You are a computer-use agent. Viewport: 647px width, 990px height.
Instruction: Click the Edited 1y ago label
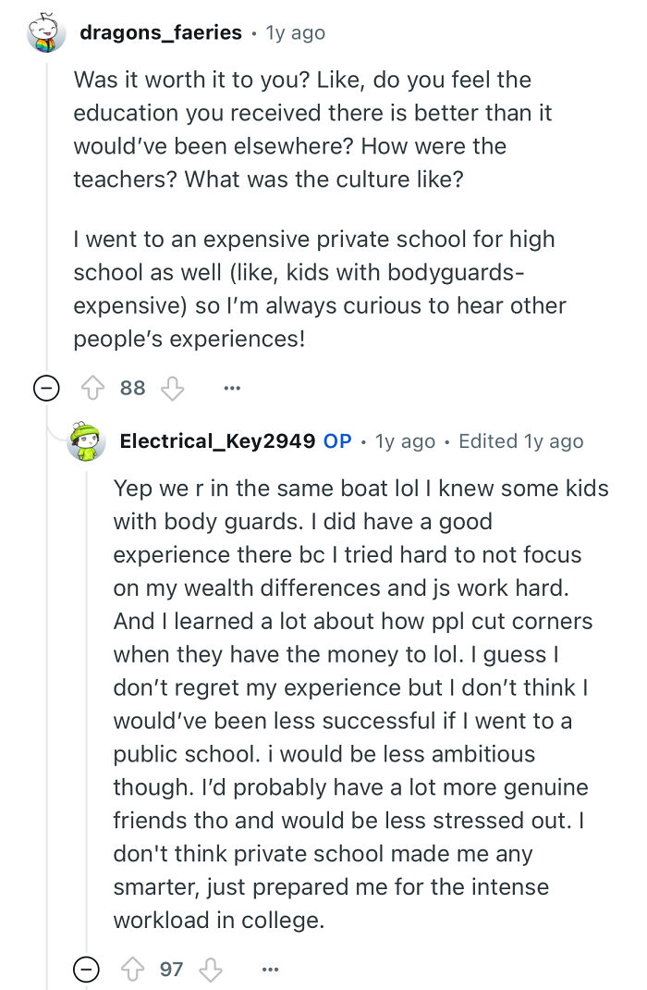[x=520, y=441]
